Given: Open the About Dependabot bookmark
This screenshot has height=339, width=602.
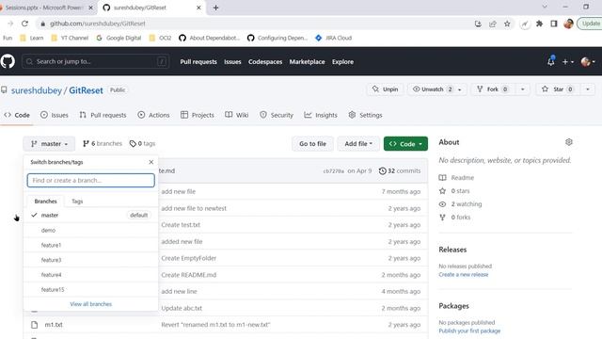Looking at the screenshot, I should click(x=209, y=38).
